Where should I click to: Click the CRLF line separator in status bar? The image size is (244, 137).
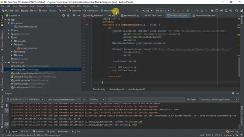coord(209,135)
